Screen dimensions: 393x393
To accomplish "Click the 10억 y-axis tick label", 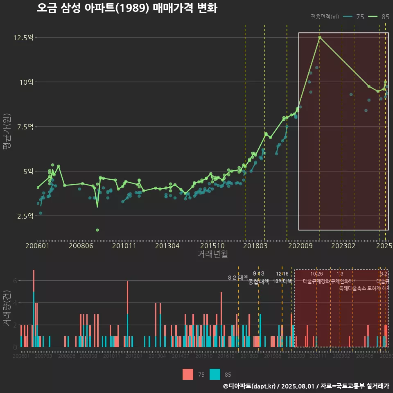I will (26, 82).
